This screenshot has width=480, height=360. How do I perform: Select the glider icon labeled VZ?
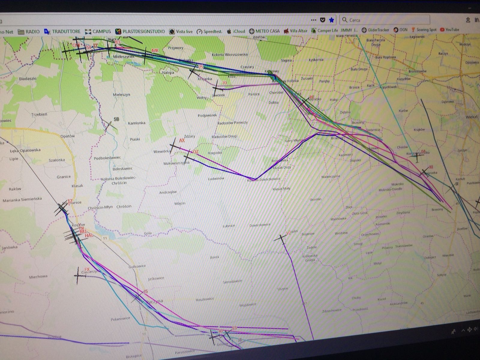click(281, 238)
